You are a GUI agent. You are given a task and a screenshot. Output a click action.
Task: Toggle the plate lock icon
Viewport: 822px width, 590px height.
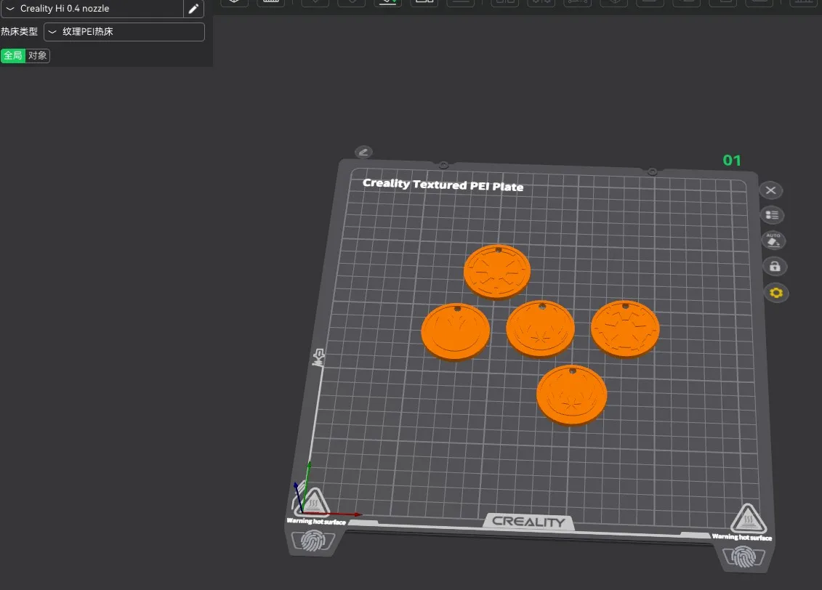pyautogui.click(x=774, y=267)
